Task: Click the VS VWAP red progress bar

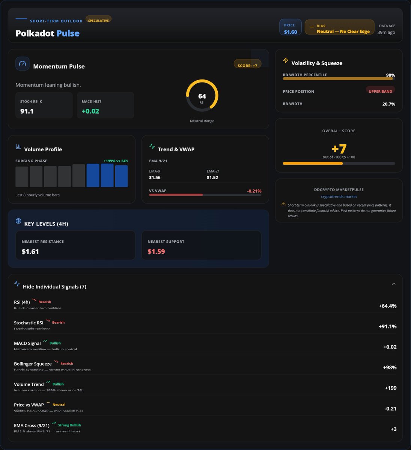Action: [x=205, y=195]
